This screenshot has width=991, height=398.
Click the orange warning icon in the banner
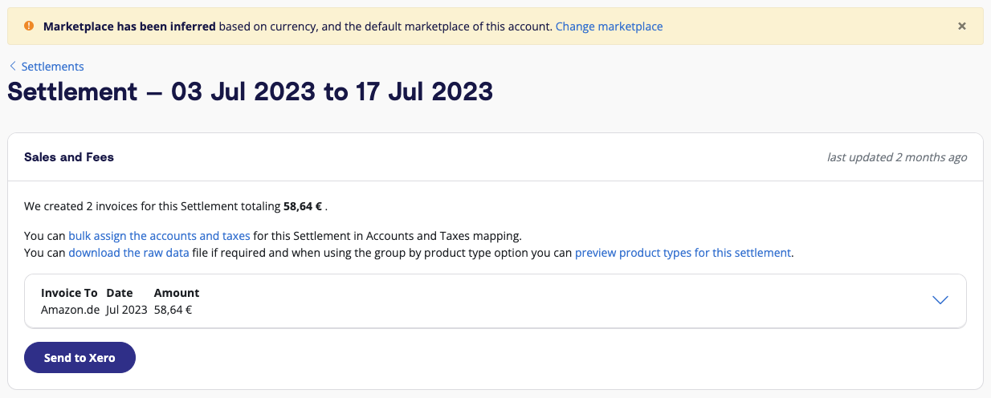(29, 26)
